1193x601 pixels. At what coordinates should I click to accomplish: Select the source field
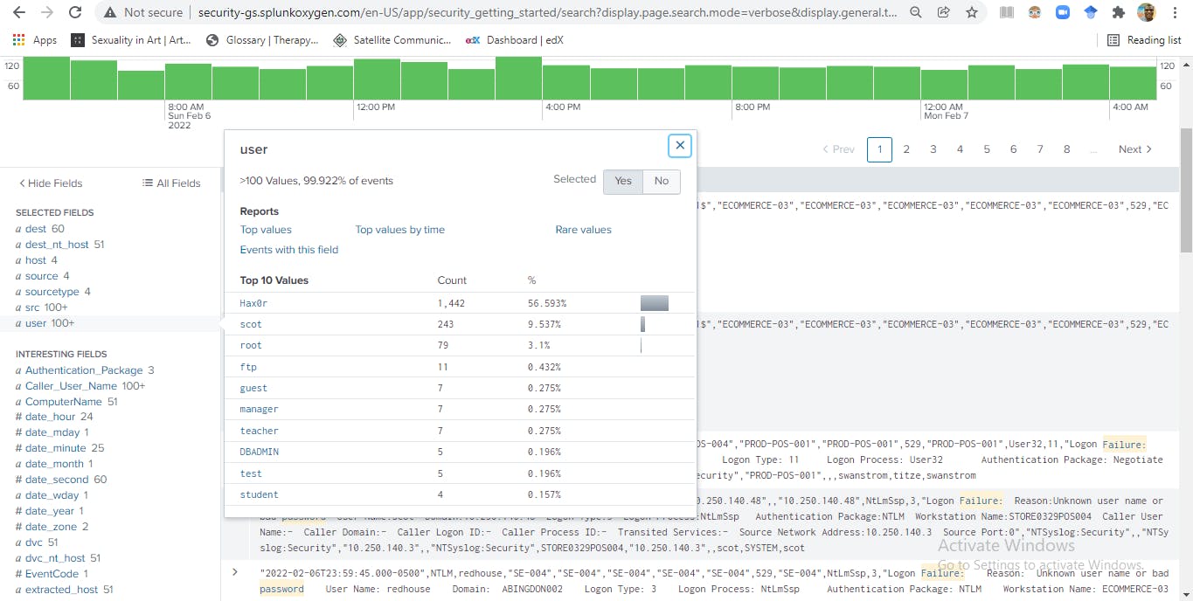41,276
